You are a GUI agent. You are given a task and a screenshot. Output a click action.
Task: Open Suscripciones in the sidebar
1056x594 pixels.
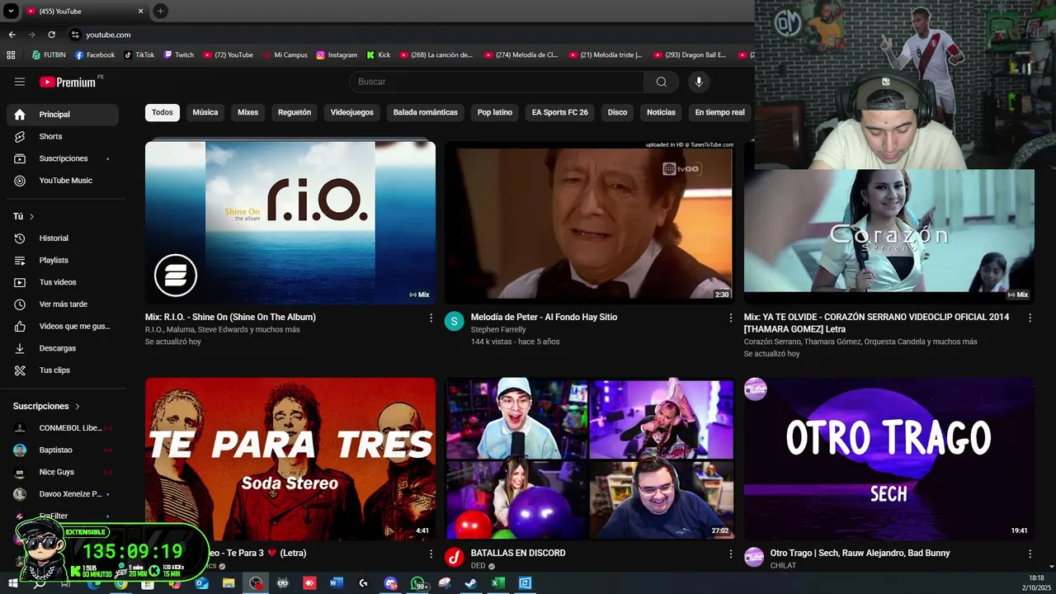[63, 158]
